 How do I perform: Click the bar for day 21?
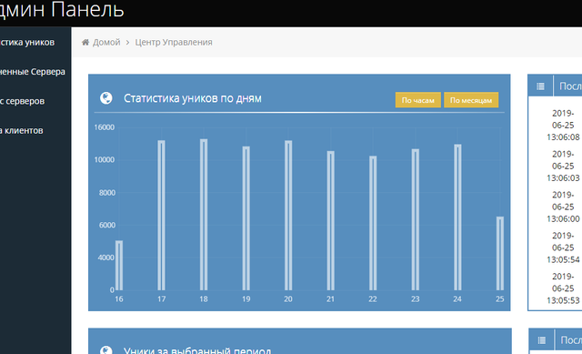[x=331, y=220]
